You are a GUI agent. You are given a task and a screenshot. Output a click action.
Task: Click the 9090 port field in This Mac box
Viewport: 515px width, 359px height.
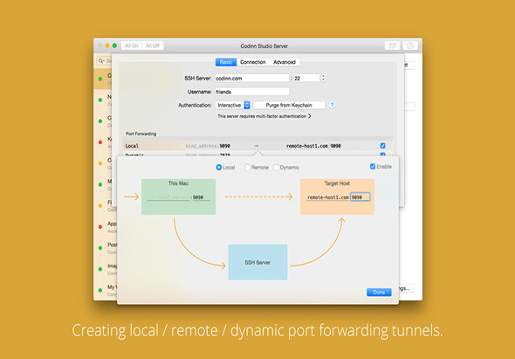[x=201, y=197]
